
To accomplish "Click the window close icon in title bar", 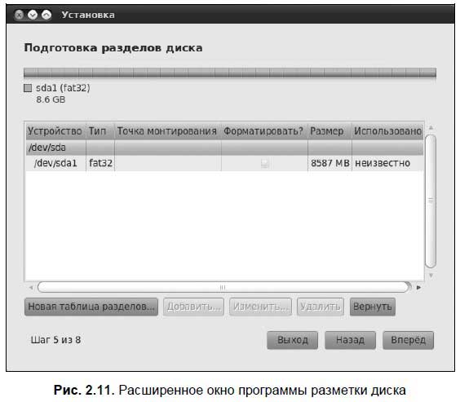I will coord(19,15).
